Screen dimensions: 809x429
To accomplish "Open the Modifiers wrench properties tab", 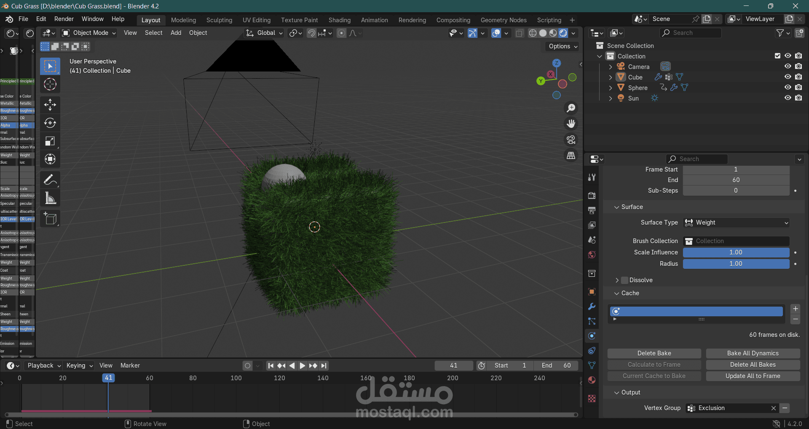I will tap(592, 307).
